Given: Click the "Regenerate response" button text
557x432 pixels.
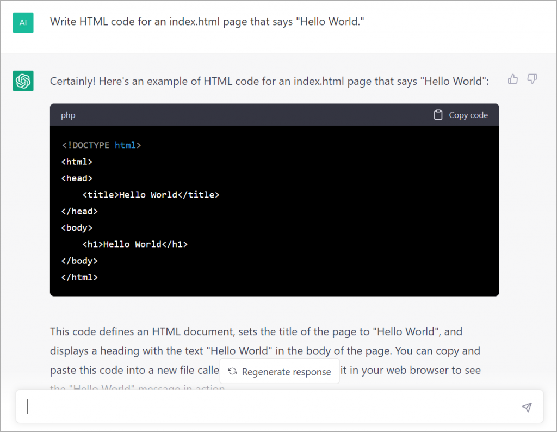Looking at the screenshot, I should 286,372.
